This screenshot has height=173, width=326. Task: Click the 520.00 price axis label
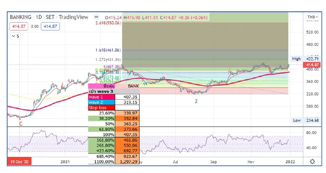312,32
